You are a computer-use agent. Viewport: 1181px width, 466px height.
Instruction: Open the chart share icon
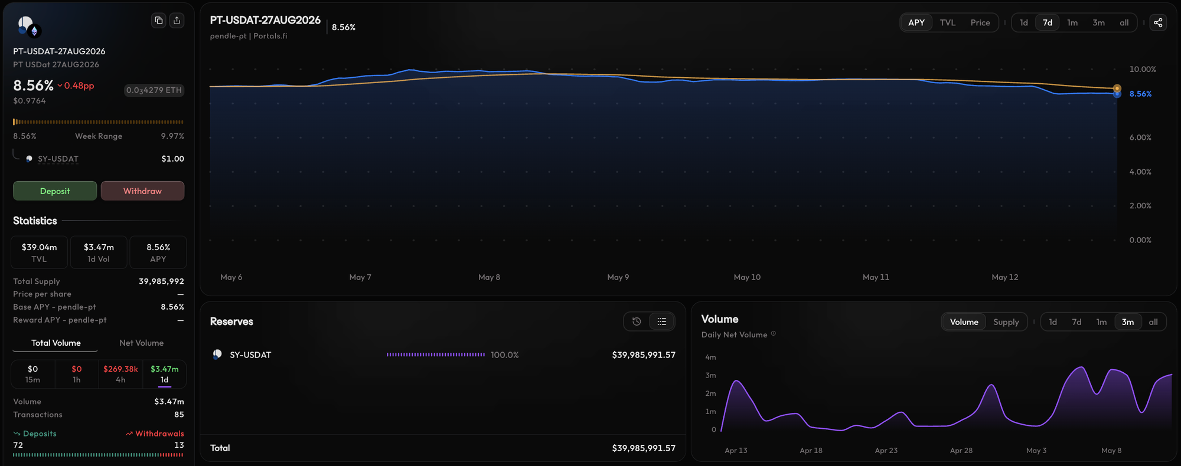(1158, 22)
